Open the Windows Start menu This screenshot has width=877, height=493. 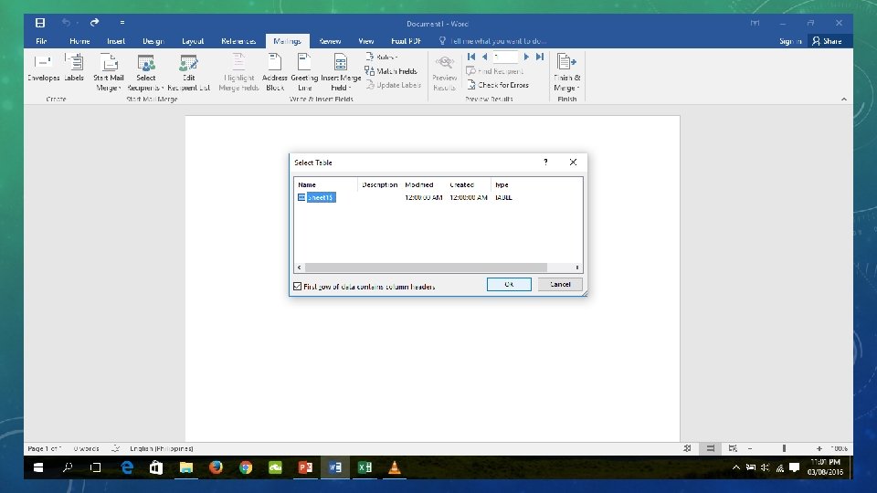pos(38,467)
